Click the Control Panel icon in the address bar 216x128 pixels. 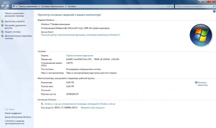click(x=14, y=6)
